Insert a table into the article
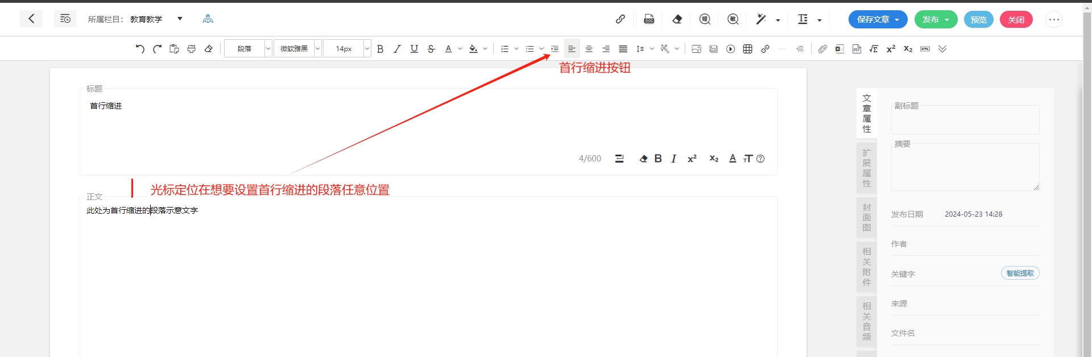This screenshot has width=1092, height=357. 747,49
